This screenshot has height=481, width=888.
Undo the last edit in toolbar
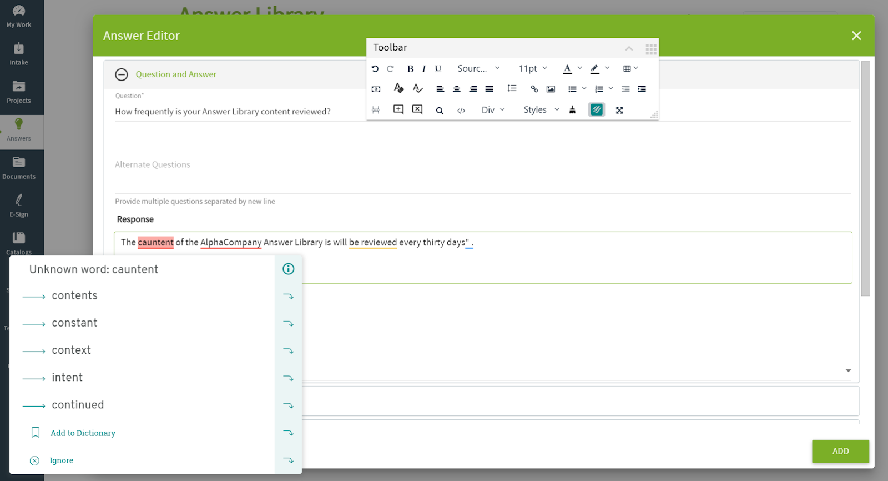point(375,68)
